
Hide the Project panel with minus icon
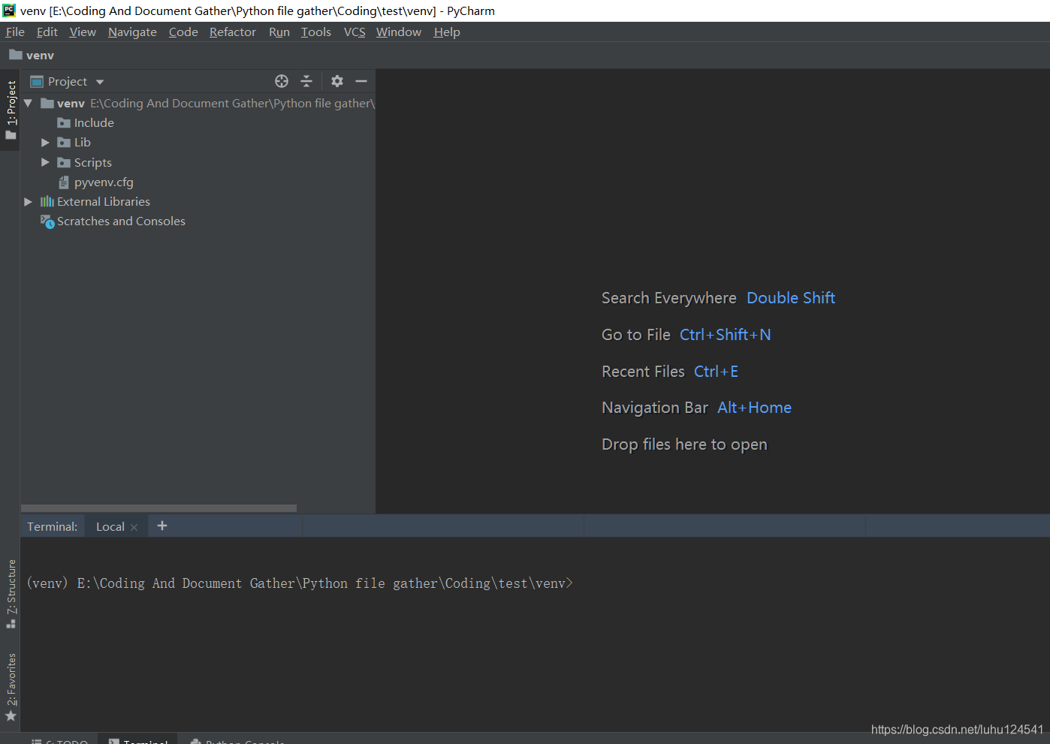361,81
